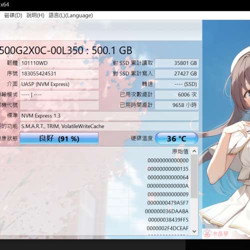Click the rotation rate value ---- (SSD)

[x=176, y=84]
